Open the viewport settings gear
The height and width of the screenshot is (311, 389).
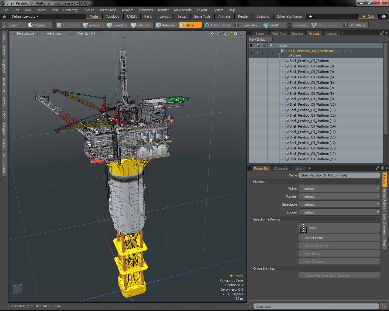[236, 34]
